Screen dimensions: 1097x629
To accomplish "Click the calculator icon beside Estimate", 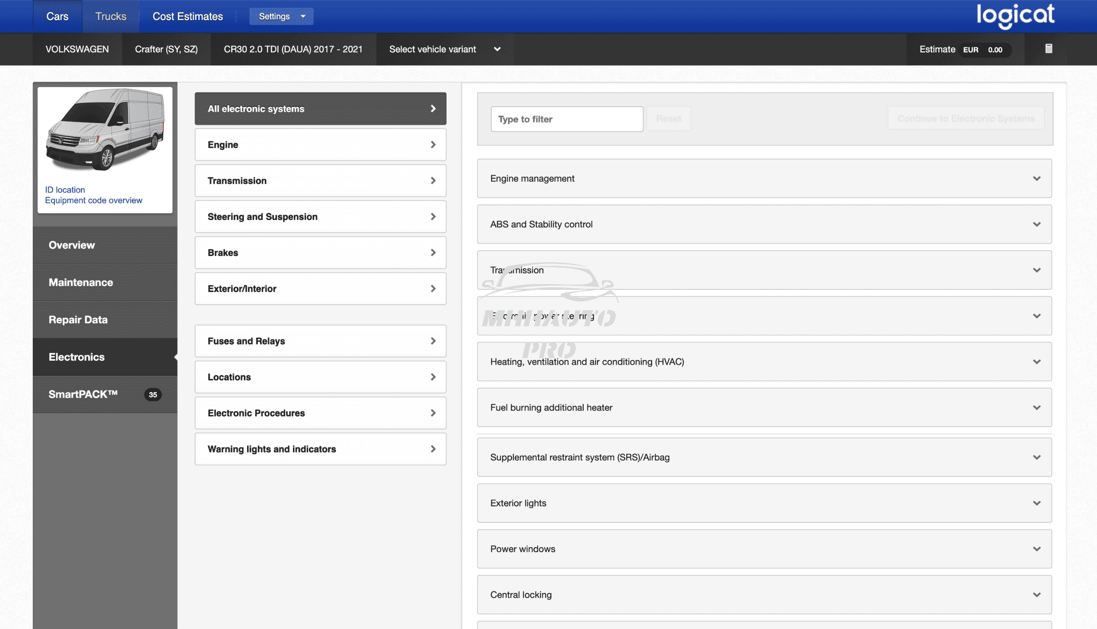I will tap(1048, 49).
